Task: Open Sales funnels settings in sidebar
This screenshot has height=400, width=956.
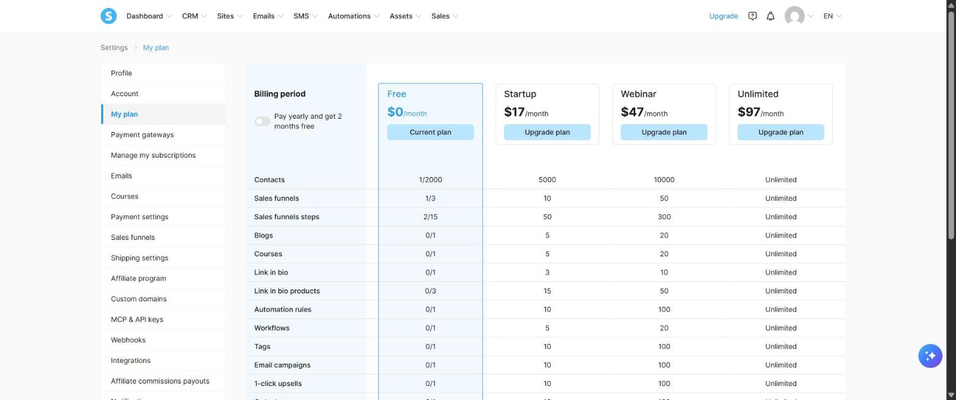Action: [163, 237]
